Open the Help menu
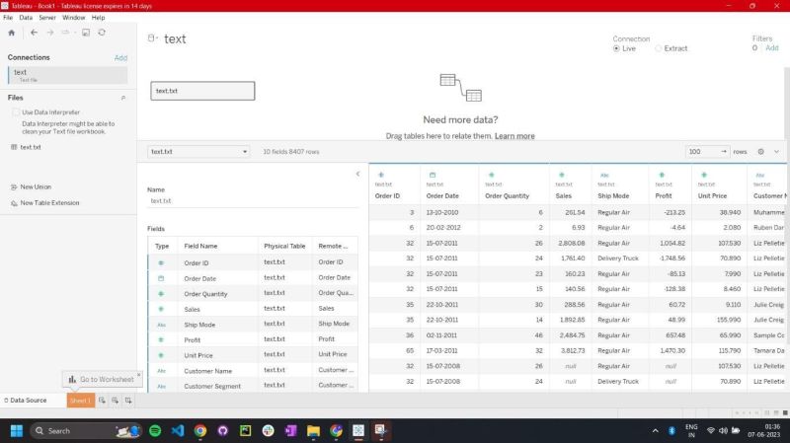Screen dimensions: 790x443 [98, 18]
